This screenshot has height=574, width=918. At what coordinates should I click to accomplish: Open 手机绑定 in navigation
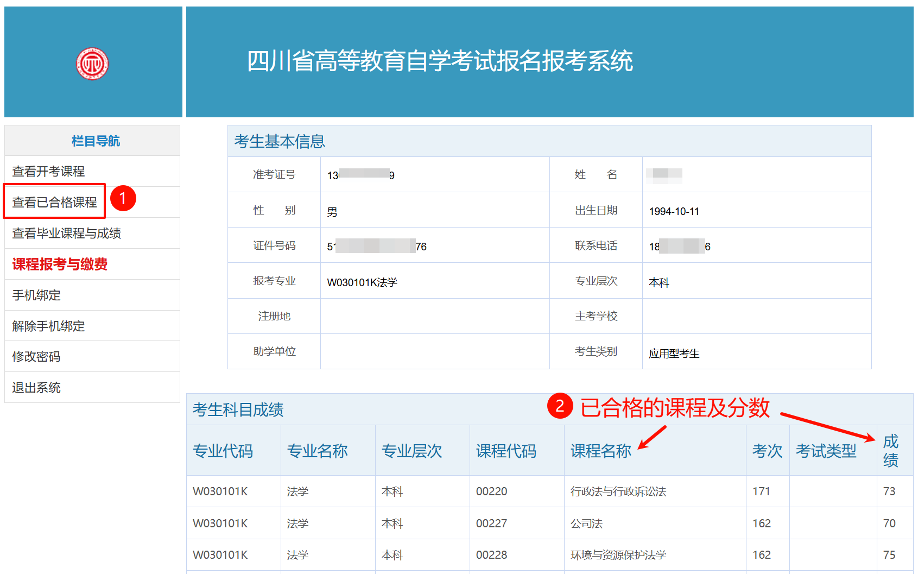[36, 295]
